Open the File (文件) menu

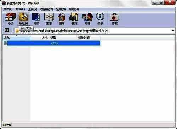pyautogui.click(x=8, y=9)
